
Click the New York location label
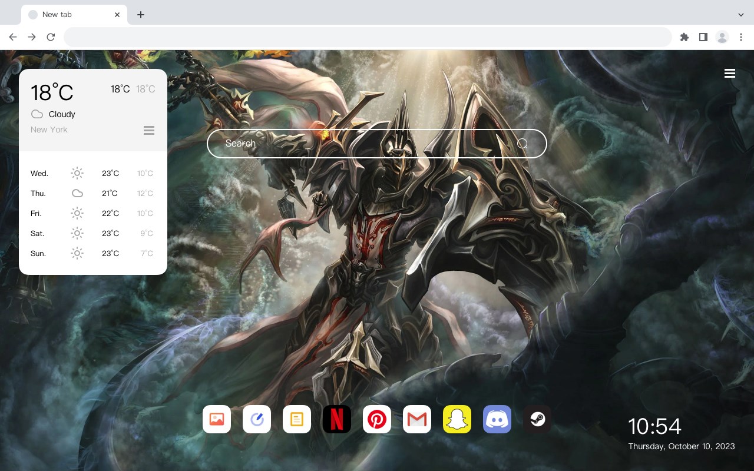49,130
